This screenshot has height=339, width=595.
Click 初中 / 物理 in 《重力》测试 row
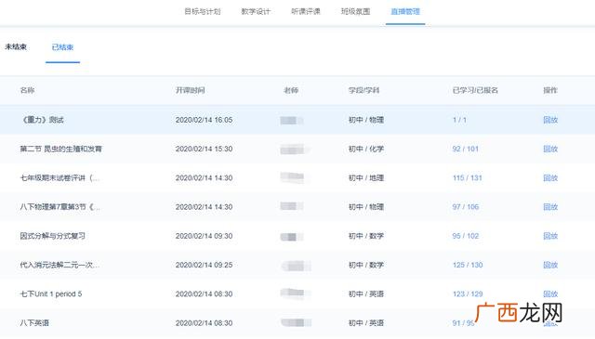coord(366,120)
